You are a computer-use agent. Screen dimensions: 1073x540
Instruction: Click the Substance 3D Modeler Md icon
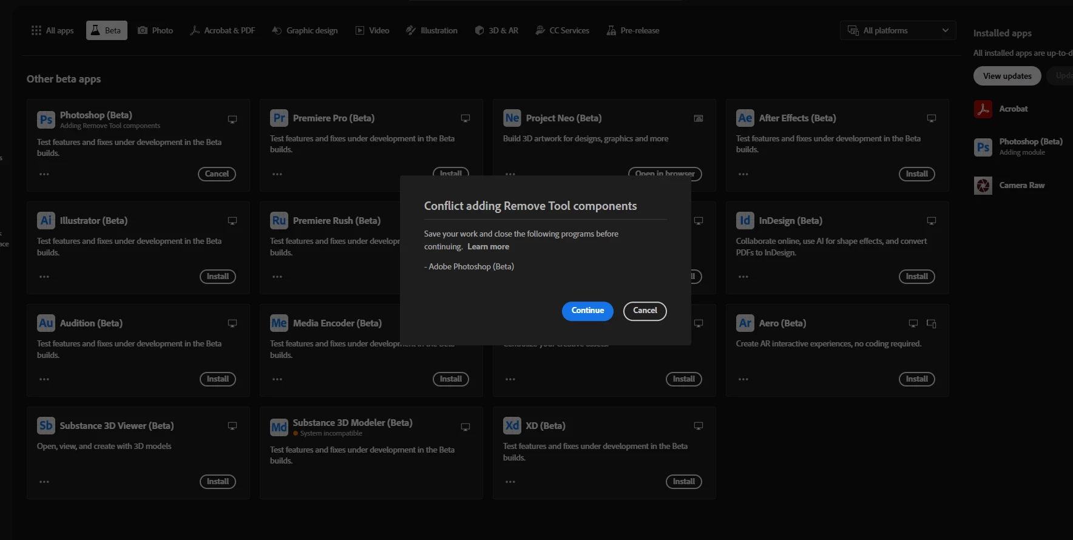[x=279, y=427]
